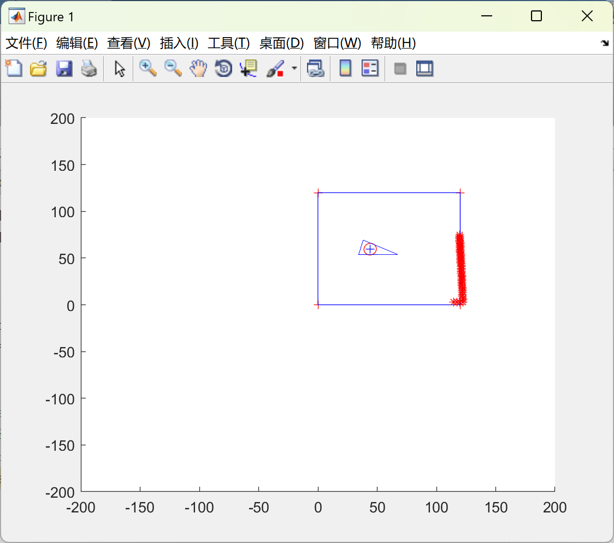The image size is (614, 543).
Task: Click the y-axis tick label -150
Action: click(60, 446)
